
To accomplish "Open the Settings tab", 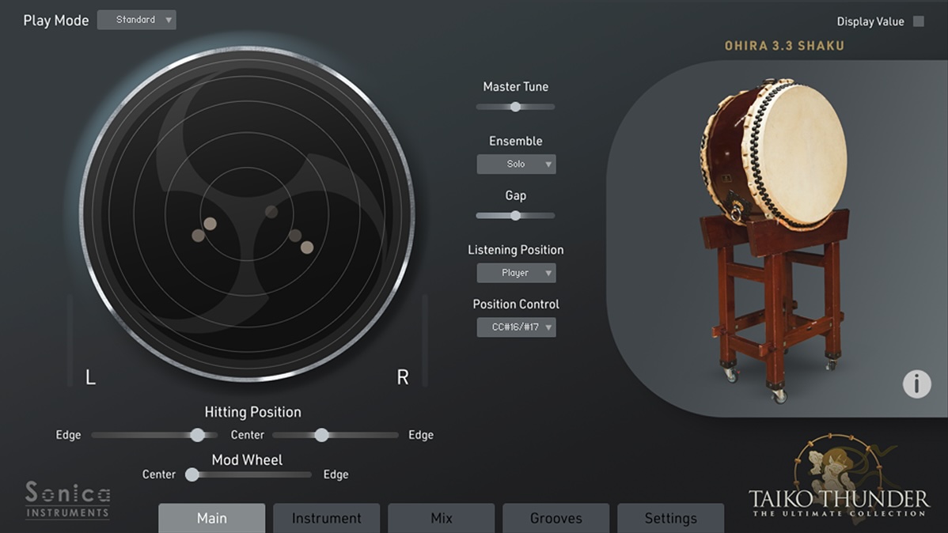I will [670, 518].
